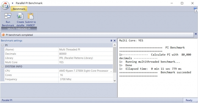Click the Parallel PI status bar text

tap(7, 100)
